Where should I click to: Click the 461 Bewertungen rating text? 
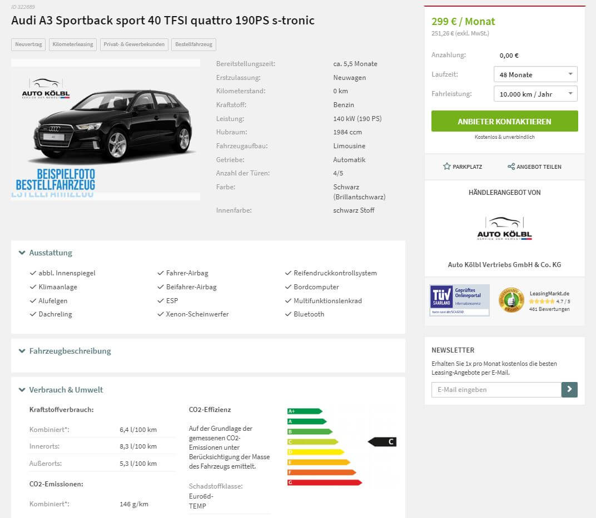coord(549,309)
